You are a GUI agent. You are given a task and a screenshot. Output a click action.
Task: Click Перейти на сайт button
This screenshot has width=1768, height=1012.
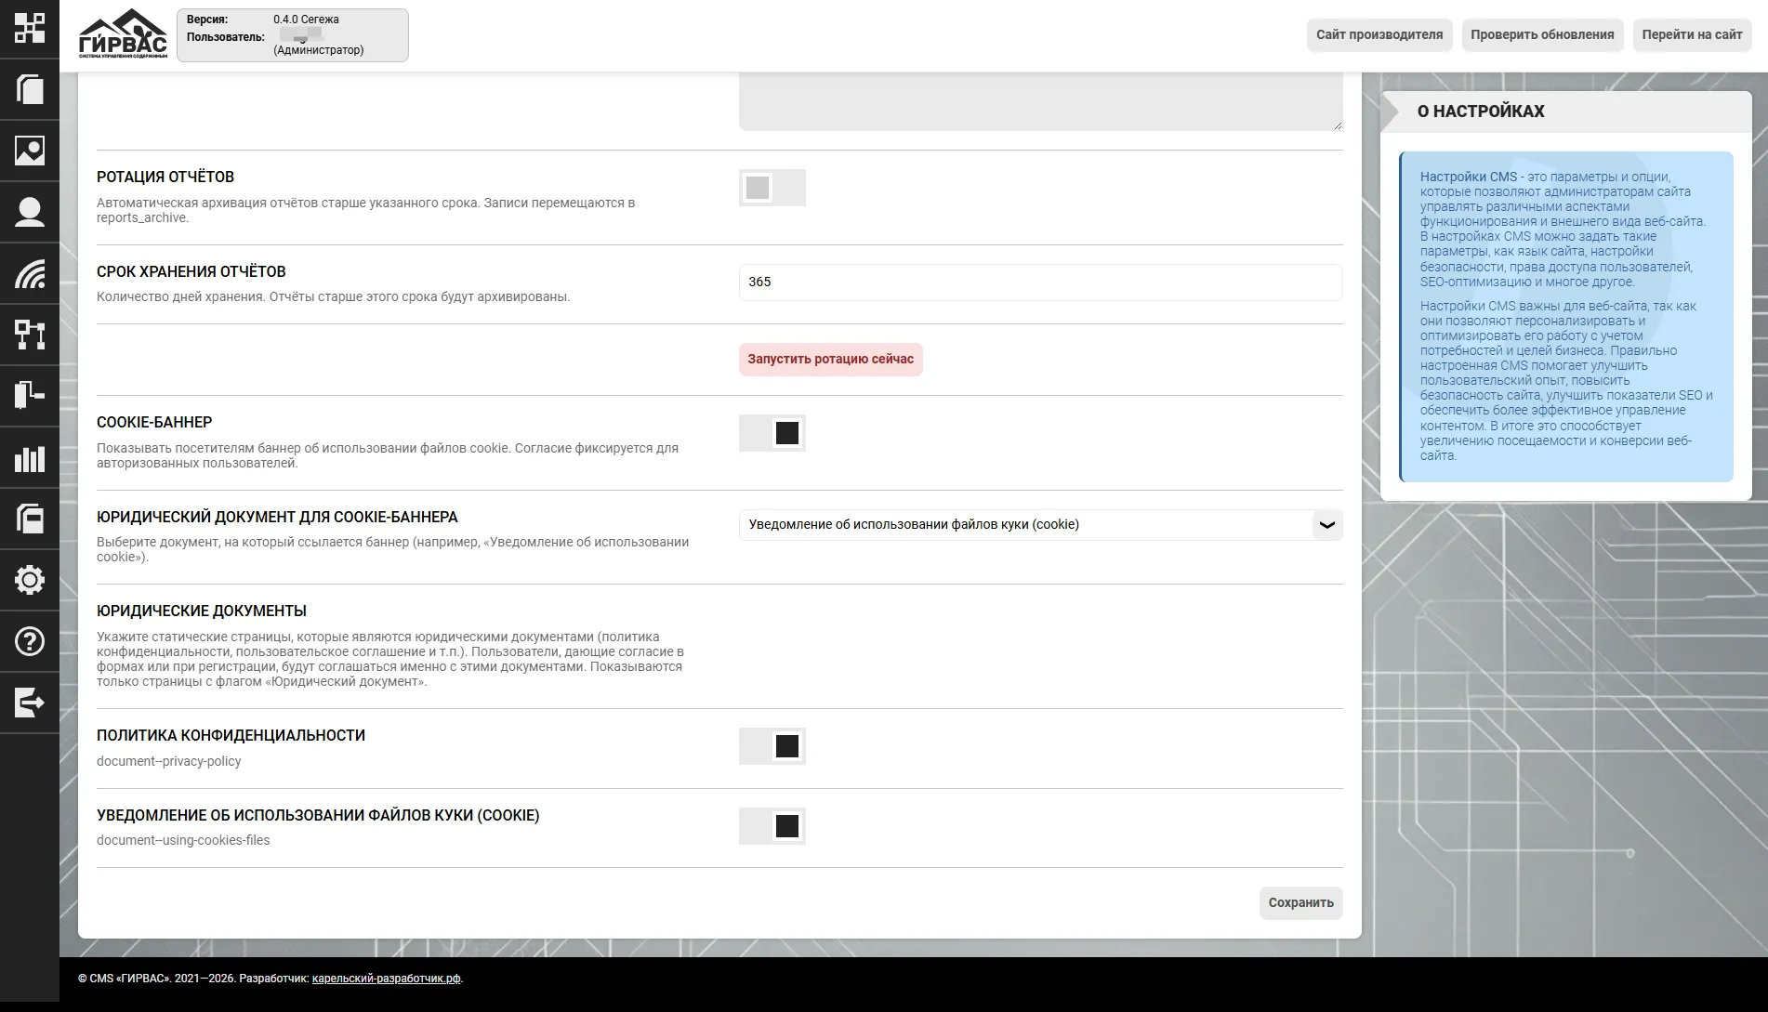point(1692,35)
